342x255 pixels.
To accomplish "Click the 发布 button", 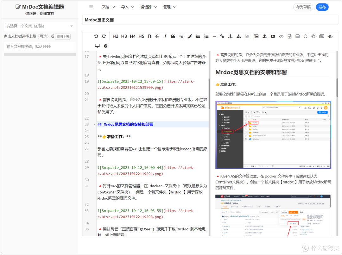I will pyautogui.click(x=322, y=7).
